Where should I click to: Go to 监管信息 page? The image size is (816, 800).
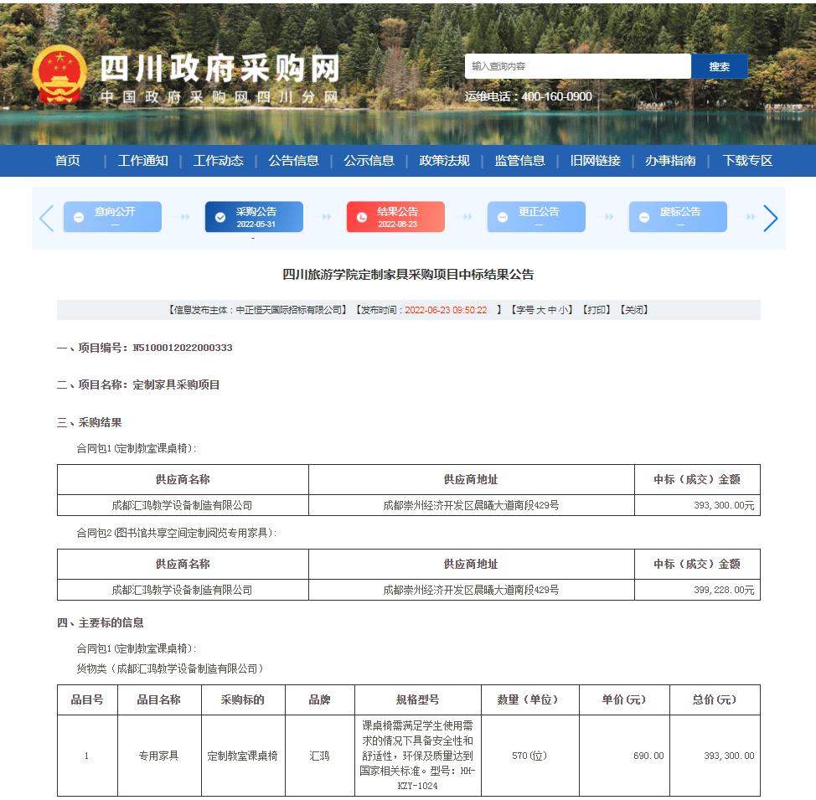(520, 160)
